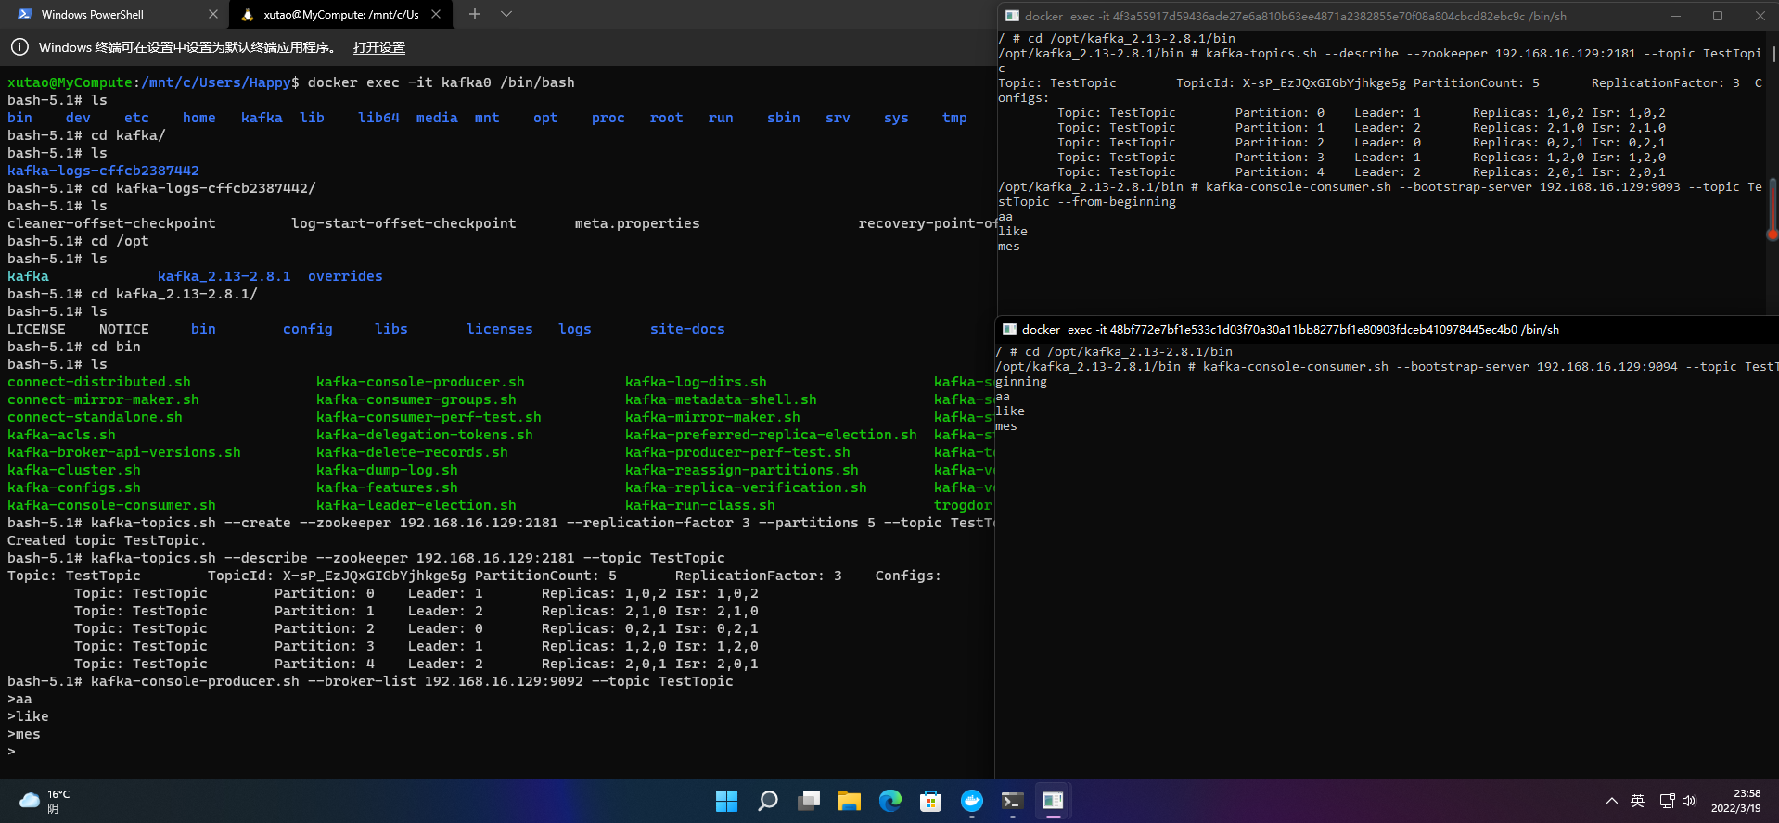Viewport: 1779px width, 823px height.
Task: Close the Windows PowerShell tab
Action: 212,14
